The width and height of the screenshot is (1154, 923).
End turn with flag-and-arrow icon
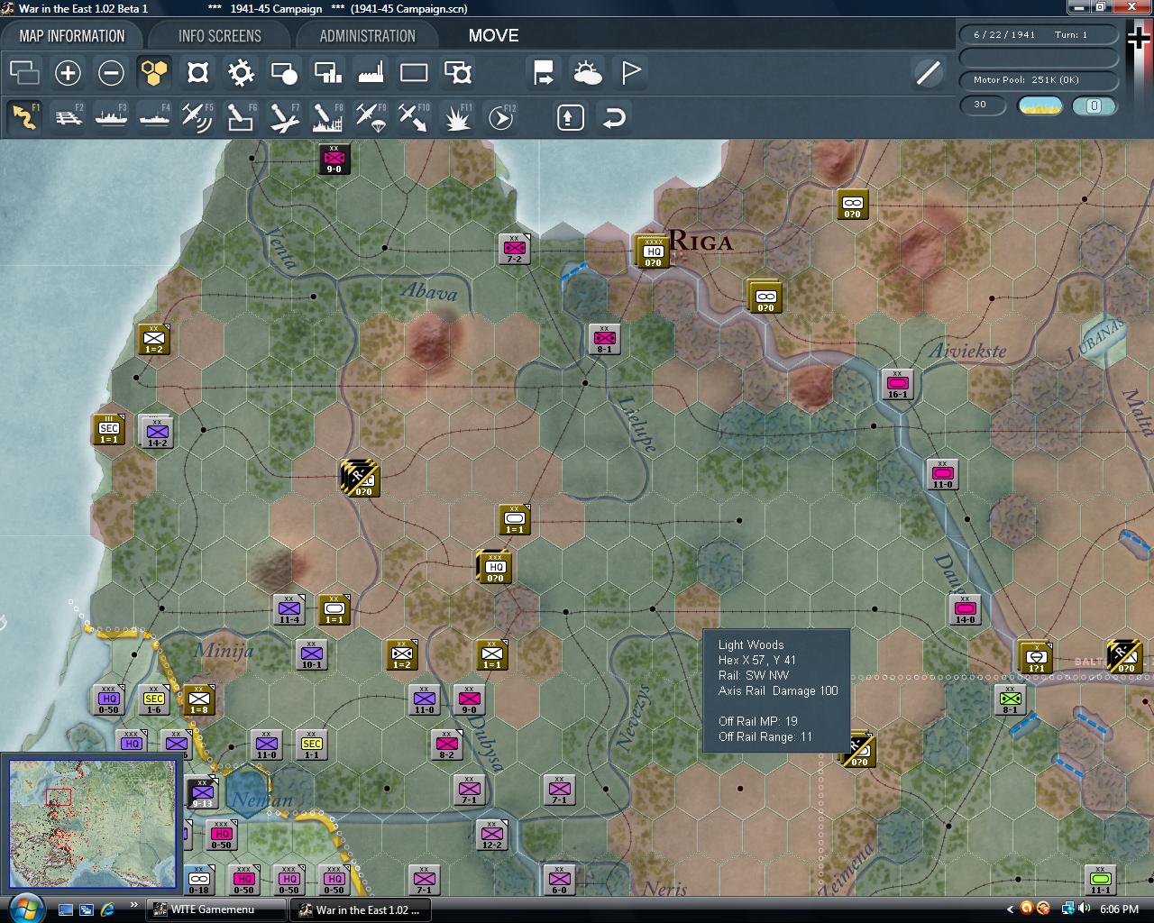click(544, 73)
